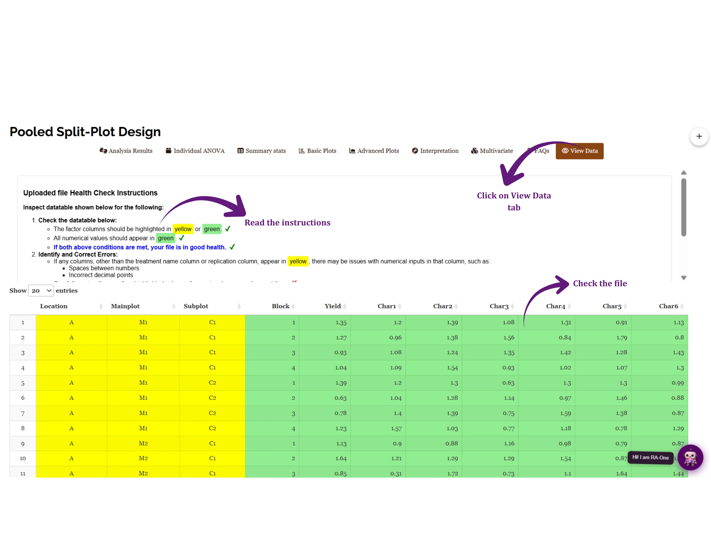Click Location cell A in row 1
711x533 pixels.
71,322
